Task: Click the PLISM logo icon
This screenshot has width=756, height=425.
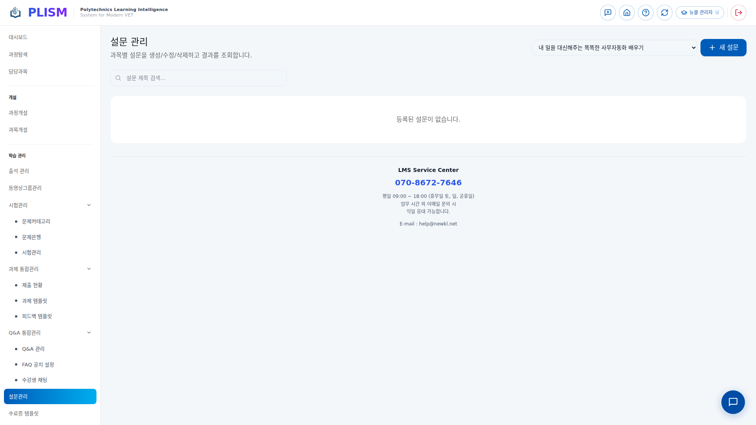Action: pos(15,13)
